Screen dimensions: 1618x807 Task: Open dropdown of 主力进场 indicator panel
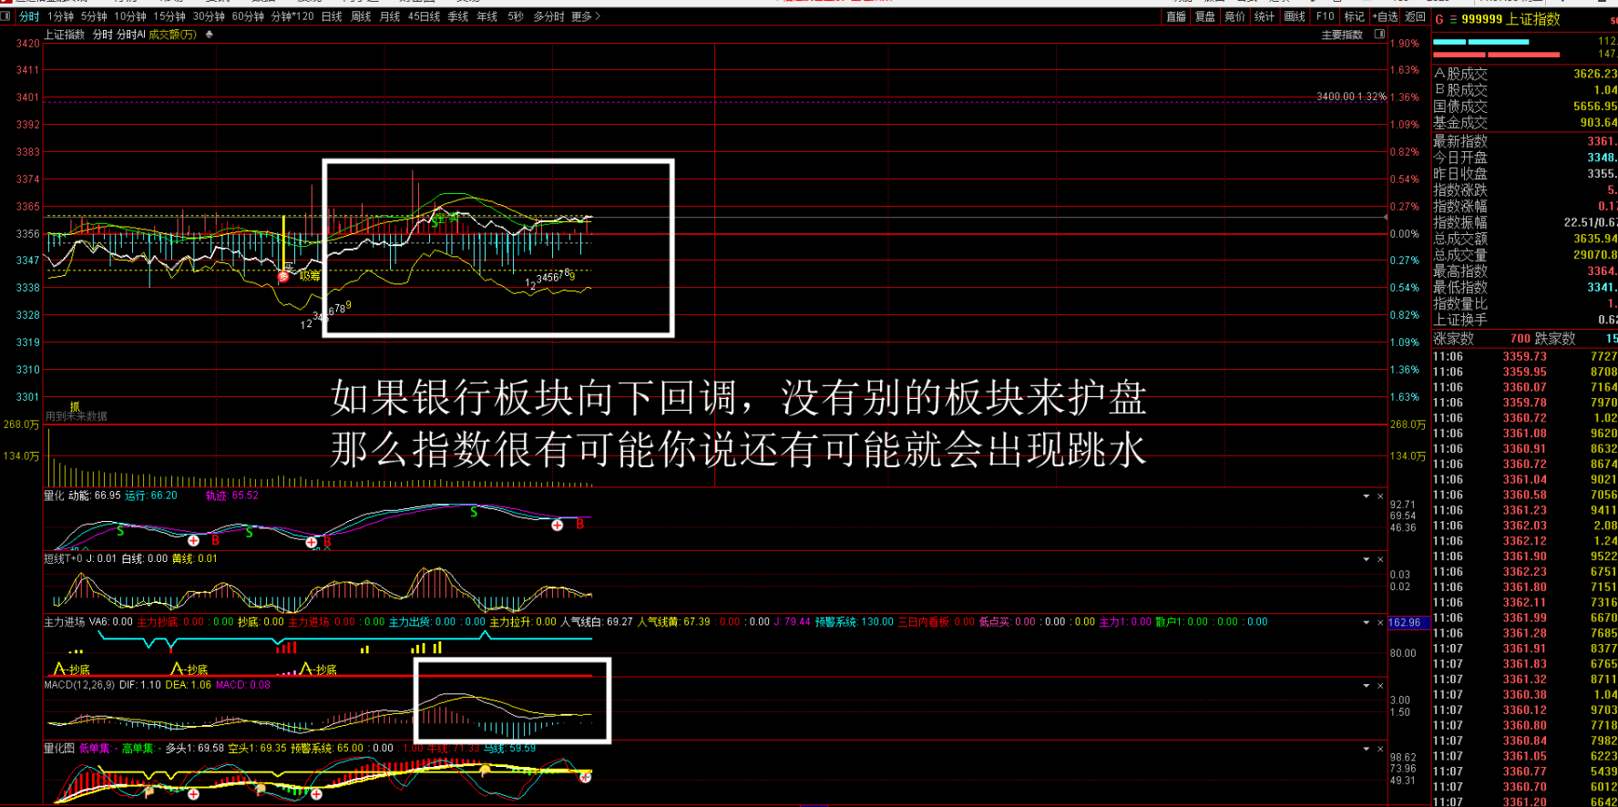(x=1367, y=623)
